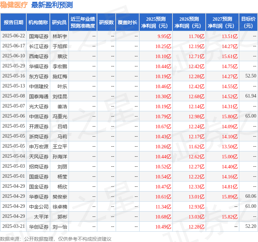Select the date 2025-05-29 cell

(x=14, y=66)
